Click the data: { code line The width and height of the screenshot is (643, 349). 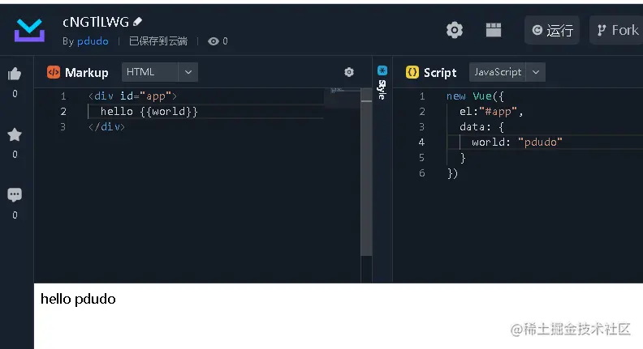tap(481, 127)
